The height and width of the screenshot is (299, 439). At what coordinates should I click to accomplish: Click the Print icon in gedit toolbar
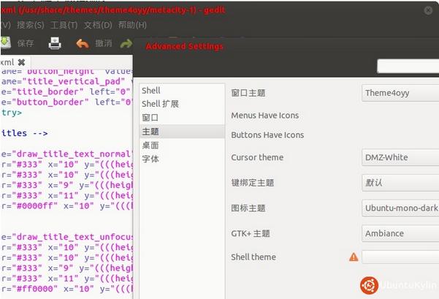pos(55,43)
